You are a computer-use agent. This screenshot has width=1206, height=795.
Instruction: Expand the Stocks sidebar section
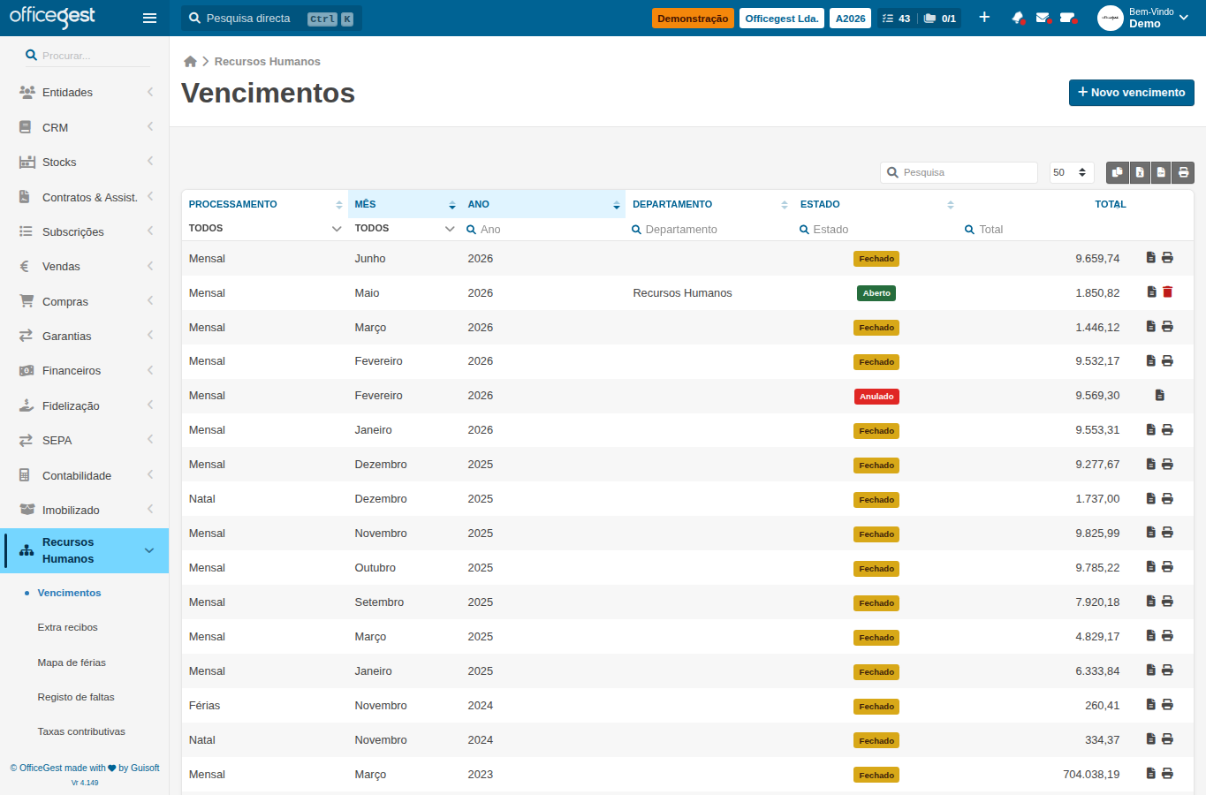[85, 162]
